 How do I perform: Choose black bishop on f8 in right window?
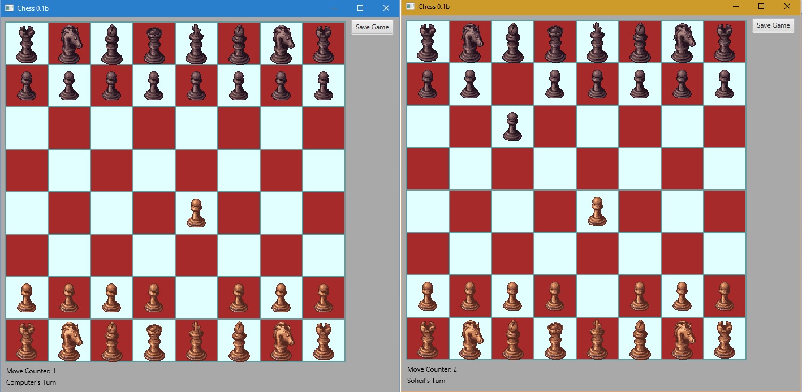[x=640, y=42]
